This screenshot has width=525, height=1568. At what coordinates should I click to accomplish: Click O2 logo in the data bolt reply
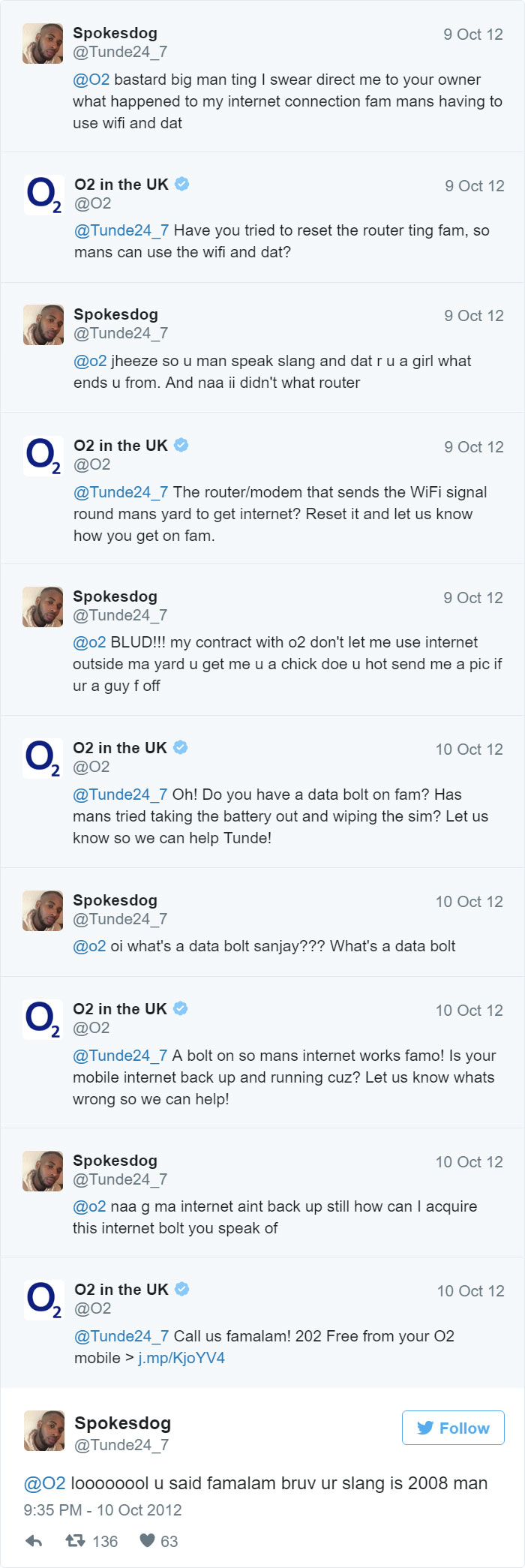43,758
